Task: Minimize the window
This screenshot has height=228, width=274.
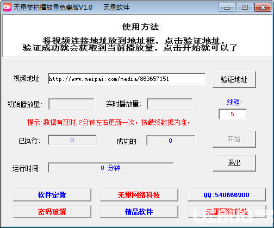Action: point(227,8)
